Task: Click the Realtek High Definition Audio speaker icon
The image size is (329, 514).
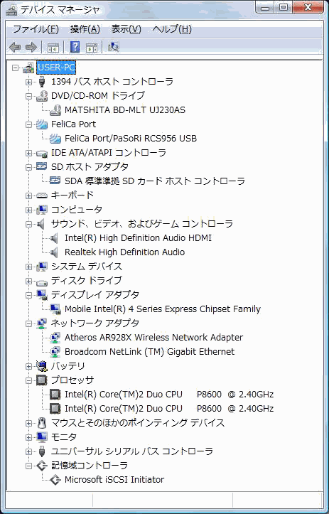Action: click(55, 252)
